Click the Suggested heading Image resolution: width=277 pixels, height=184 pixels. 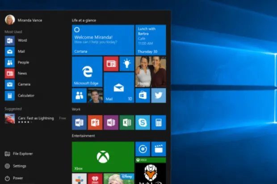(13, 109)
